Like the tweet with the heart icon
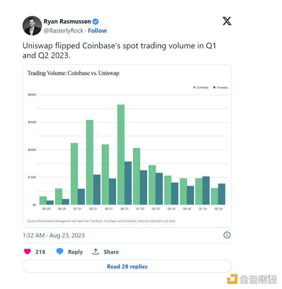The width and height of the screenshot is (282, 289). click(27, 251)
